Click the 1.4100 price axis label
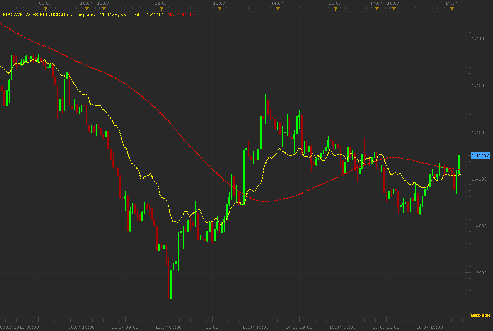 pyautogui.click(x=480, y=179)
